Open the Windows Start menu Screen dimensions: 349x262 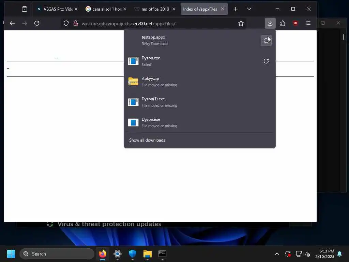point(11,254)
